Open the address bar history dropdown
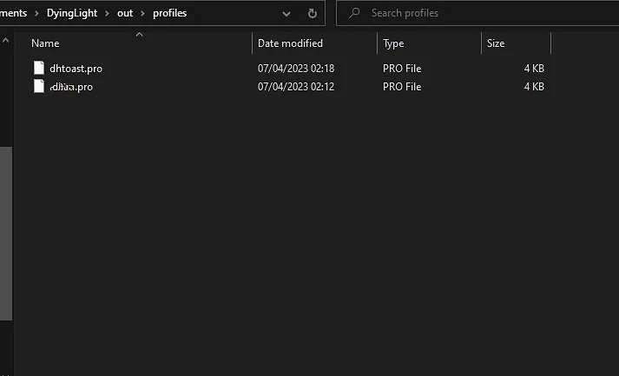The width and height of the screenshot is (619, 376). [x=286, y=13]
